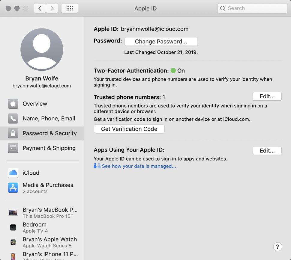The image size is (291, 260).
Task: Edit apps using your Apple ID
Action: pos(267,151)
